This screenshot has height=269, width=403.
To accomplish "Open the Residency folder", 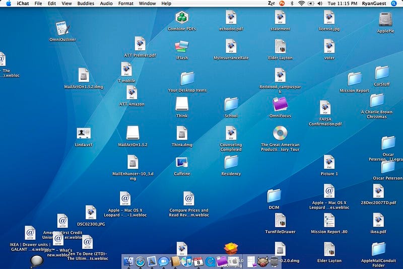I will (231, 162).
